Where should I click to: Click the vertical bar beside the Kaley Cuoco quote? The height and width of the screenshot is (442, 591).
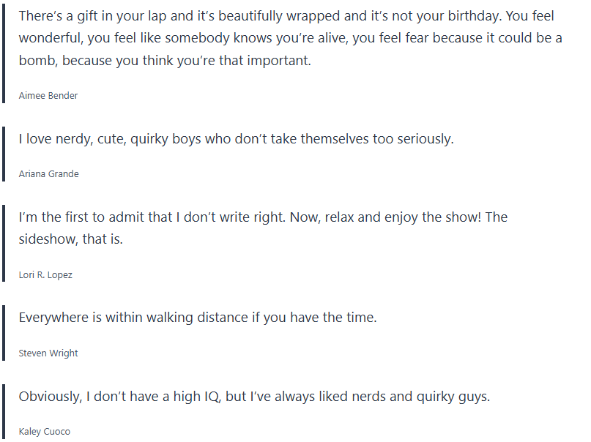[x=4, y=412]
